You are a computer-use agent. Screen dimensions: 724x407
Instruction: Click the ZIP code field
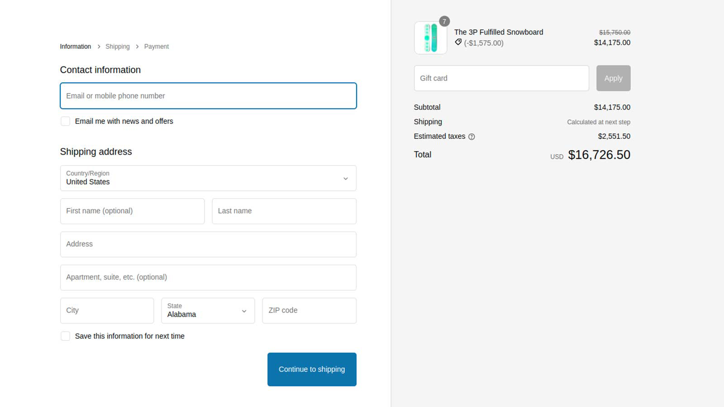point(309,311)
